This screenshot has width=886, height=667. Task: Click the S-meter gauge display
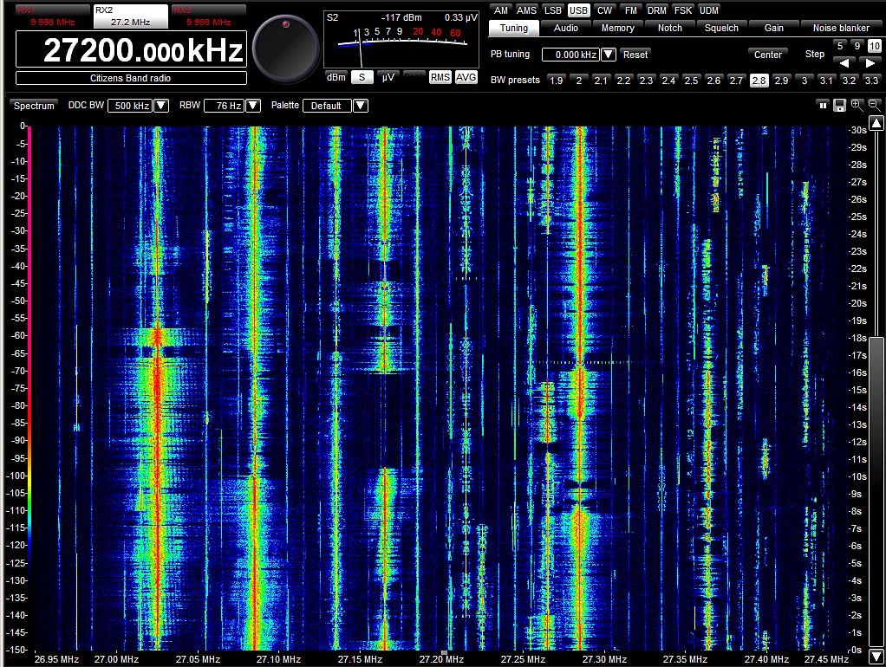tap(401, 40)
